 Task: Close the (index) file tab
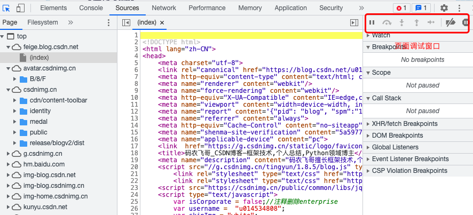coord(162,22)
